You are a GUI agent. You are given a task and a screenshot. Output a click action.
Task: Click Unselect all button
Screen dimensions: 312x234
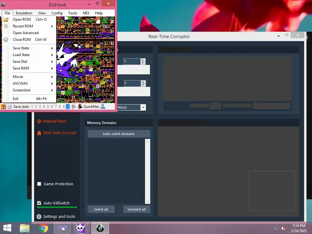coord(137,209)
